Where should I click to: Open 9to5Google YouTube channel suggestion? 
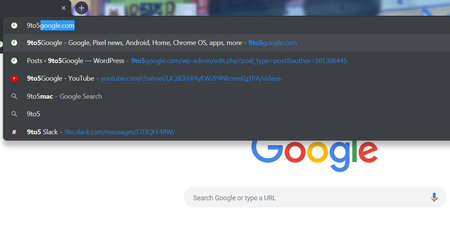(226, 78)
